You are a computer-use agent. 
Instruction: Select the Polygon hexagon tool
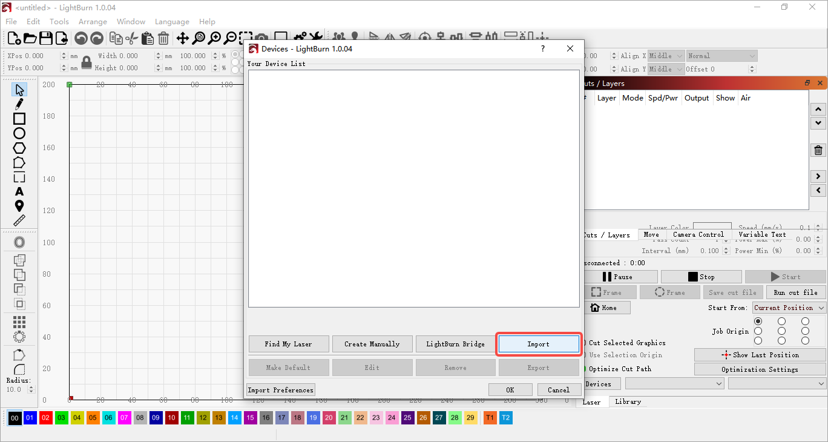coord(19,148)
